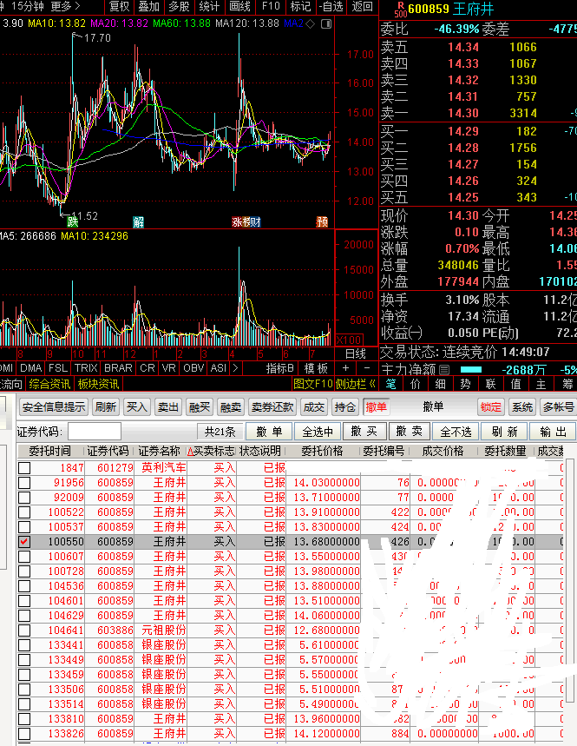Click the 委托价格 column header
Viewport: 577px width, 746px height.
click(x=322, y=451)
